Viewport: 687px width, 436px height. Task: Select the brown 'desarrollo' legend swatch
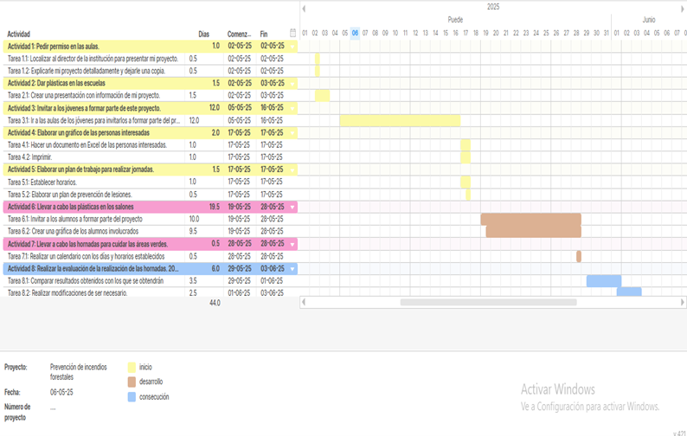[x=132, y=381]
